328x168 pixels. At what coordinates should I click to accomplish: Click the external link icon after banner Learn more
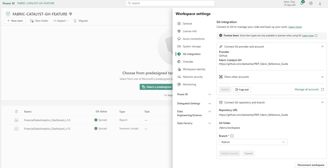(316, 36)
